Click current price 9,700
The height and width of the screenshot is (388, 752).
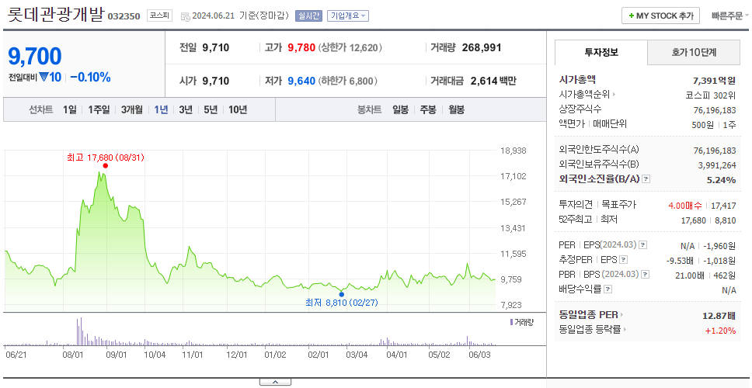tap(35, 57)
